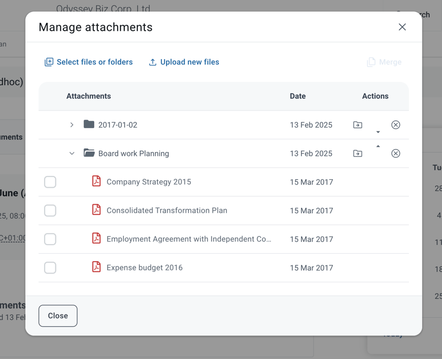
Task: Click the PDF icon of Expense budget 2016
Action: [x=96, y=266]
